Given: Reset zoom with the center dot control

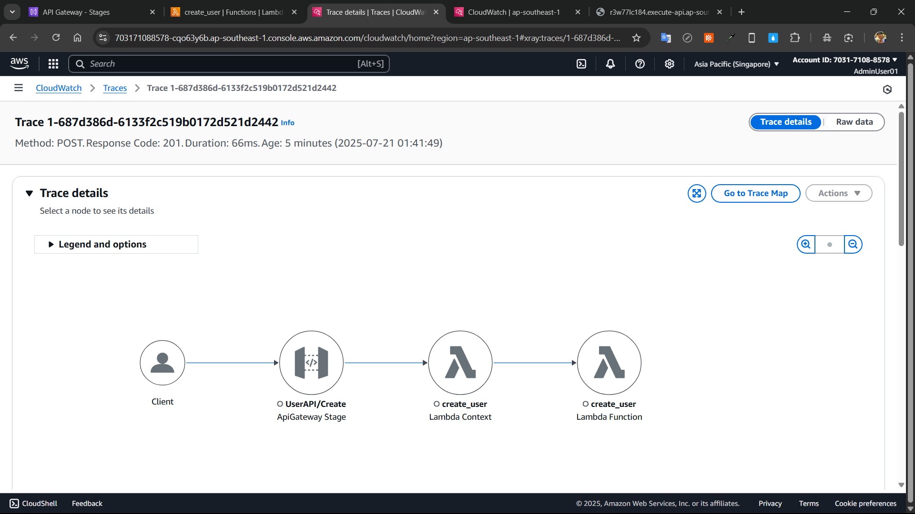Looking at the screenshot, I should pos(830,244).
